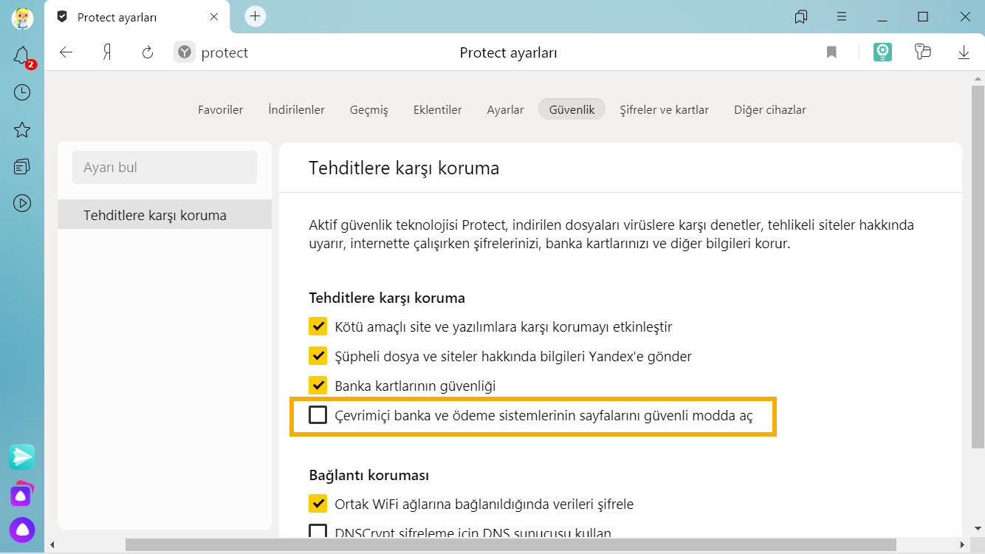Screen dimensions: 985x554
Task: Uncheck Banka kartlarının güvenliği
Action: 318,385
